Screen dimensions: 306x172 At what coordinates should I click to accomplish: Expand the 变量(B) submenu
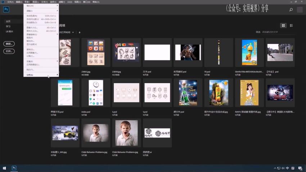[x=41, y=61]
